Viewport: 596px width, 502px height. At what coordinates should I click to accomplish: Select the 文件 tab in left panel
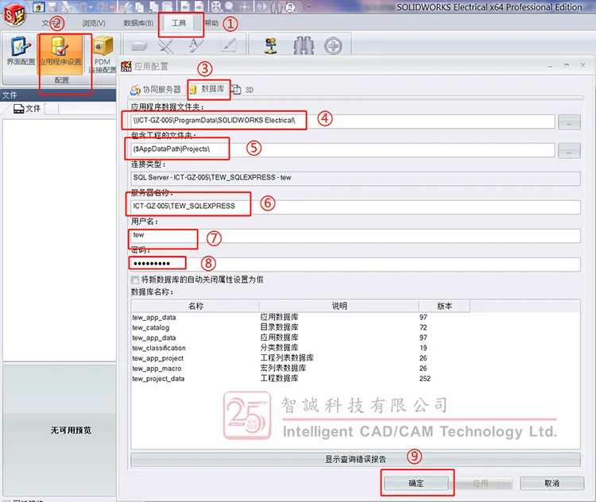(26, 109)
